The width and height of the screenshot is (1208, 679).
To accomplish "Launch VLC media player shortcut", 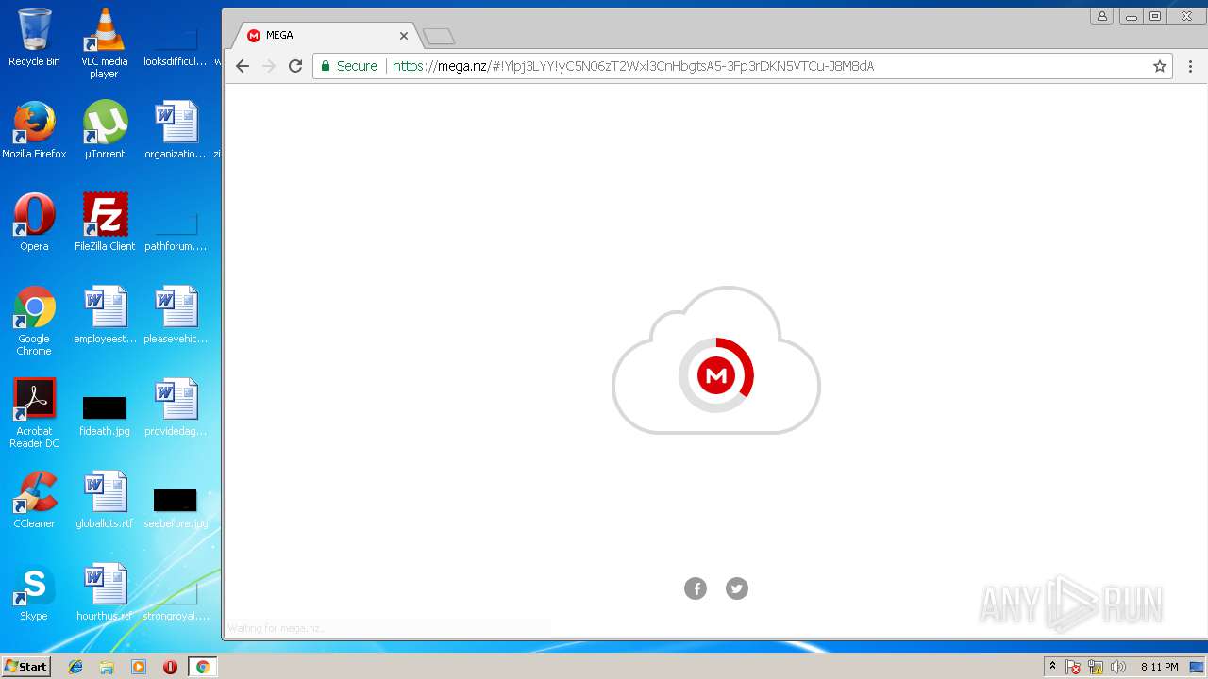I will (x=104, y=43).
